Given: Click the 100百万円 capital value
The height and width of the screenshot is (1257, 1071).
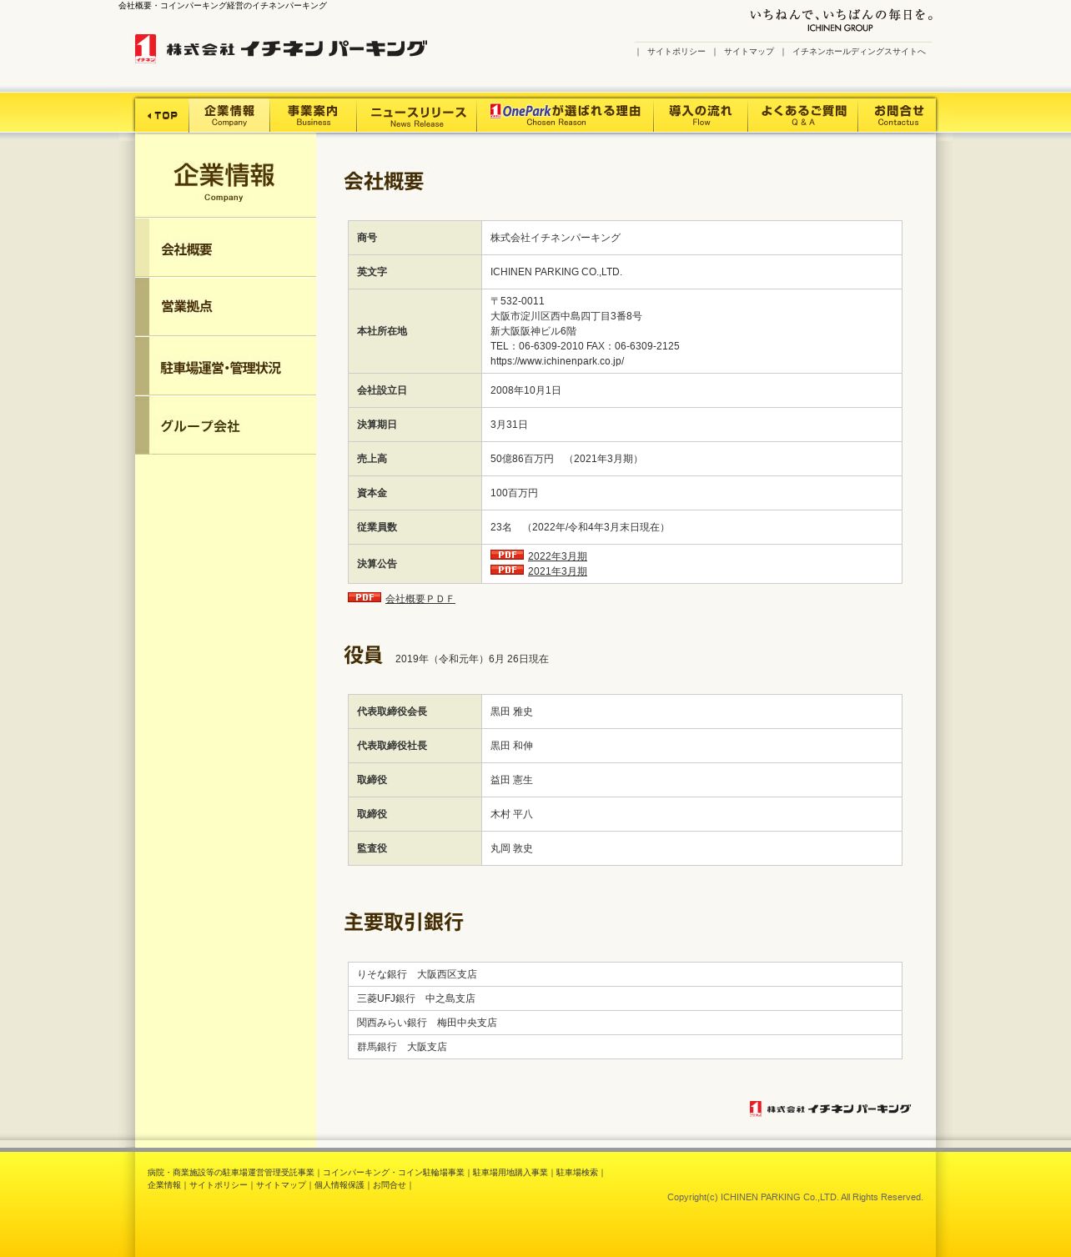Looking at the screenshot, I should 514,493.
